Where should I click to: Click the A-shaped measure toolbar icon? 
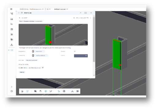pos(72,91)
